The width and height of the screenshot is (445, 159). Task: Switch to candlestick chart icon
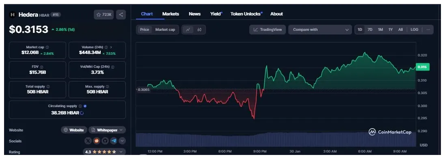(199, 30)
